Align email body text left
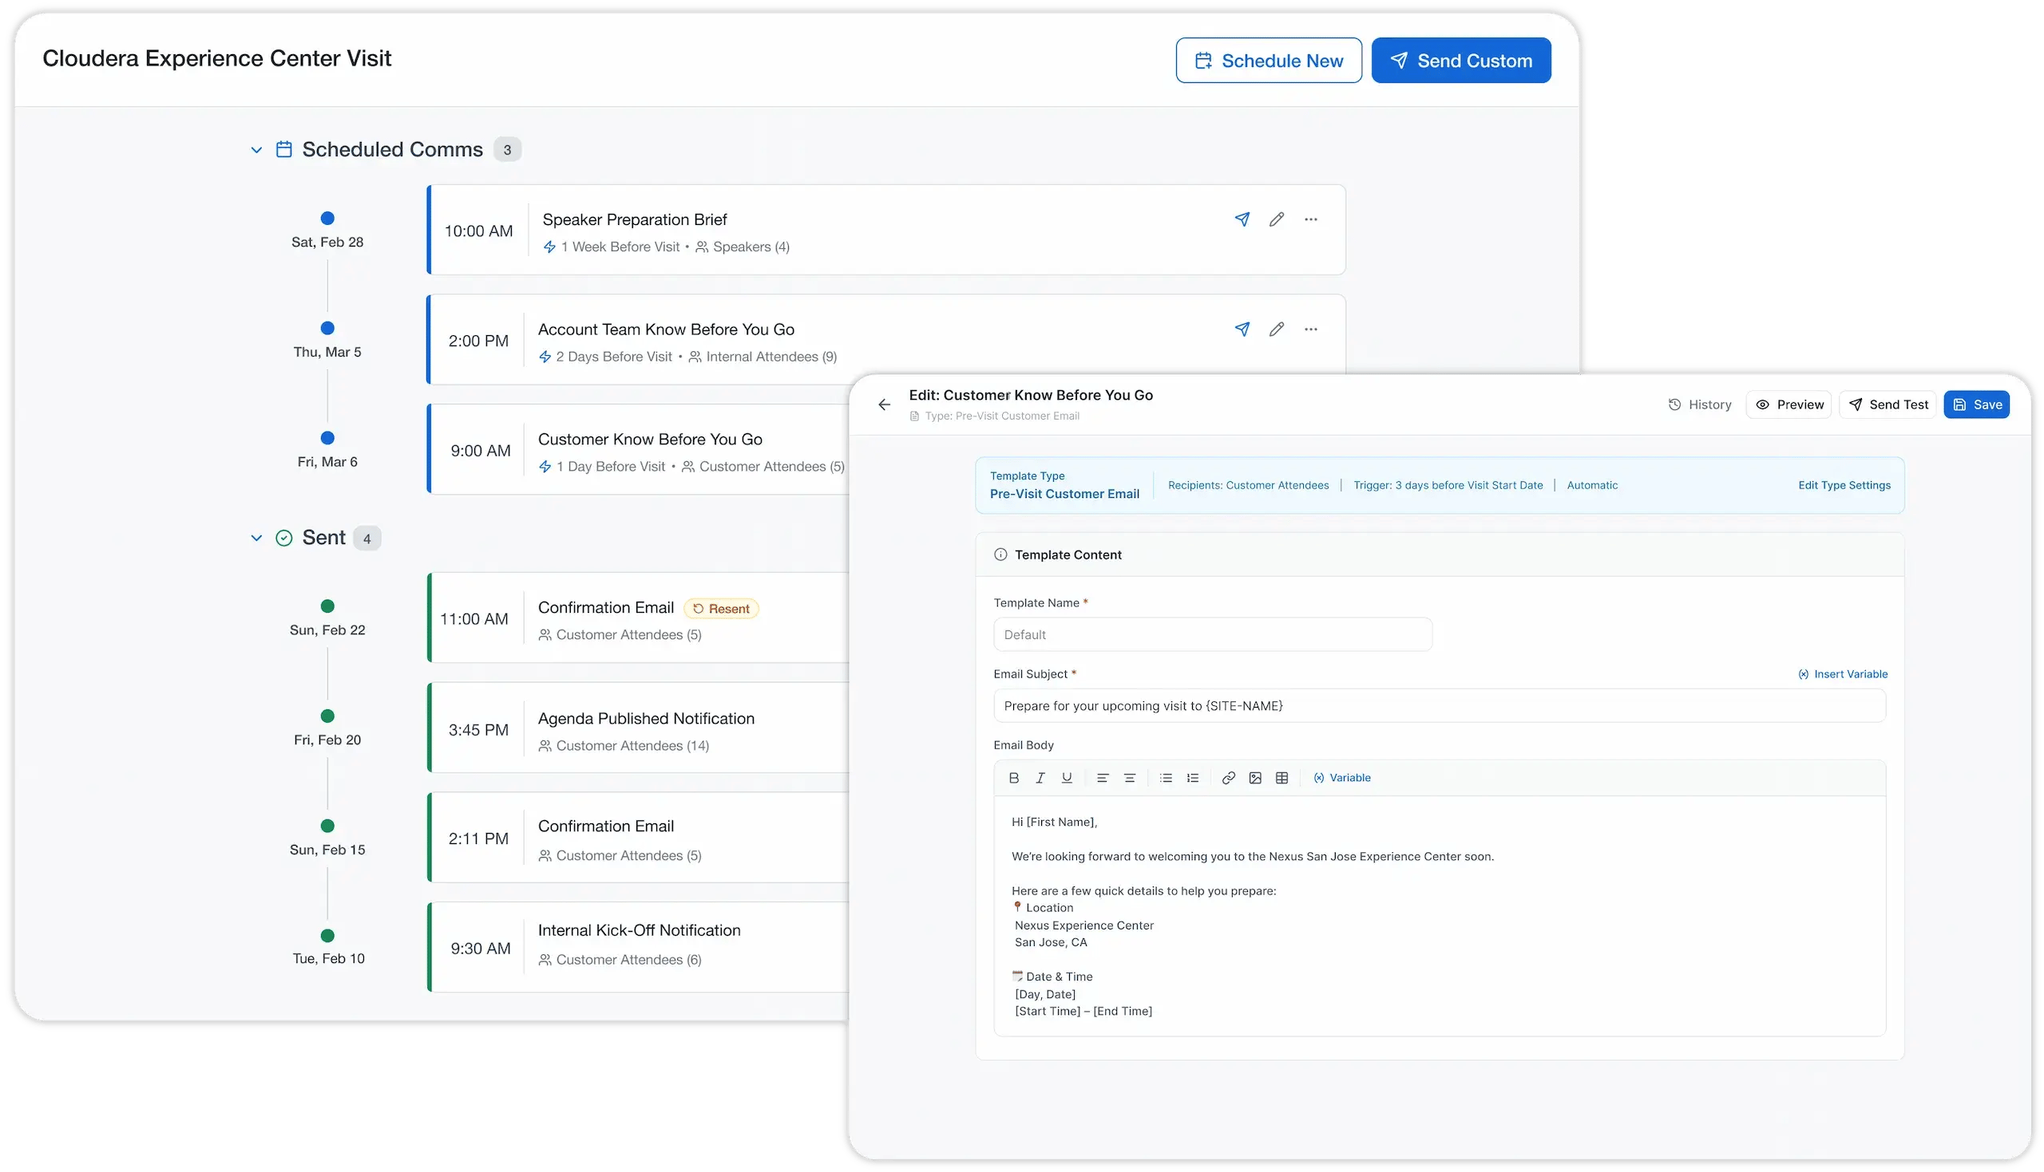This screenshot has width=2044, height=1172. (x=1103, y=778)
